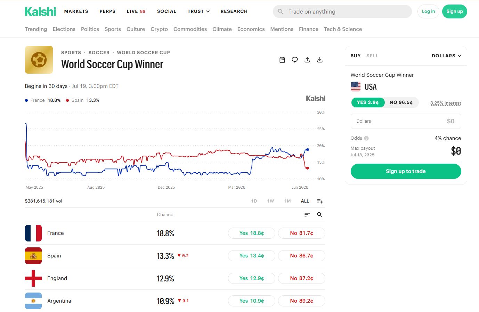Image resolution: width=479 pixels, height=312 pixels.
Task: Switch to NO 96.5¢ for USA
Action: [x=401, y=102]
